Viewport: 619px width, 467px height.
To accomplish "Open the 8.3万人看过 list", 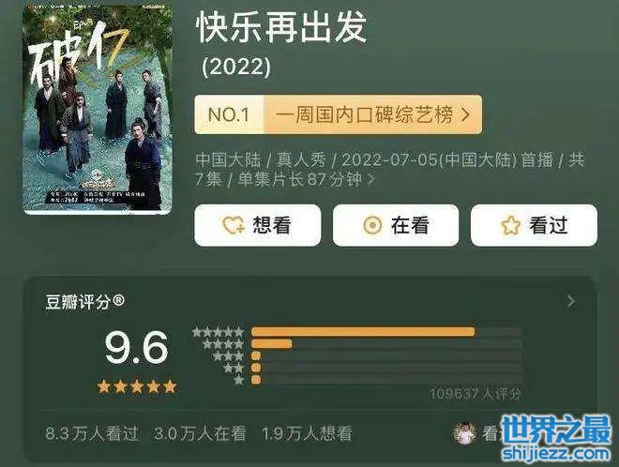I will pyautogui.click(x=92, y=433).
